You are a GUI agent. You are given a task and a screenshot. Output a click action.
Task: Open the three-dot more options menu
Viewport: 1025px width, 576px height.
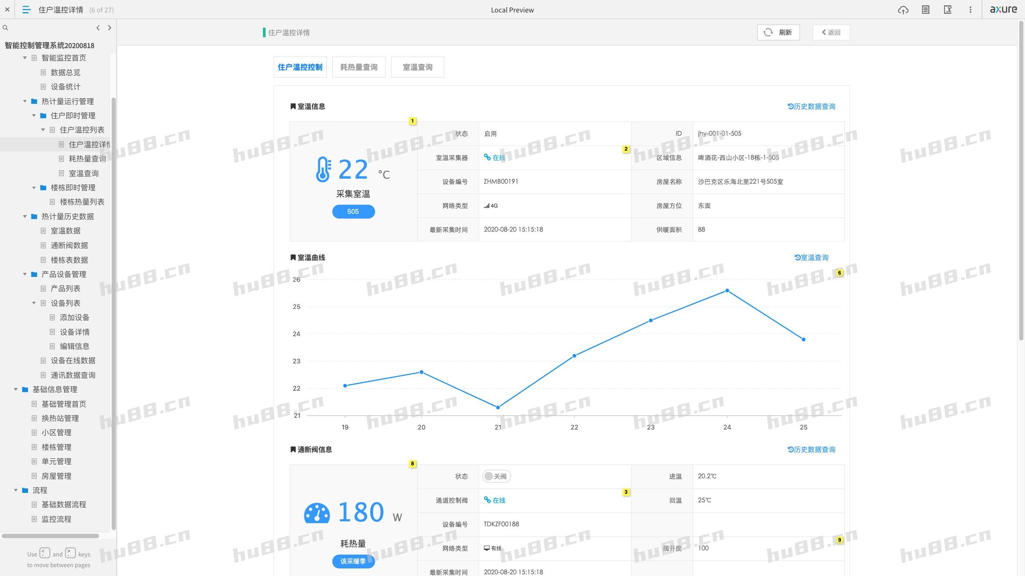(970, 9)
